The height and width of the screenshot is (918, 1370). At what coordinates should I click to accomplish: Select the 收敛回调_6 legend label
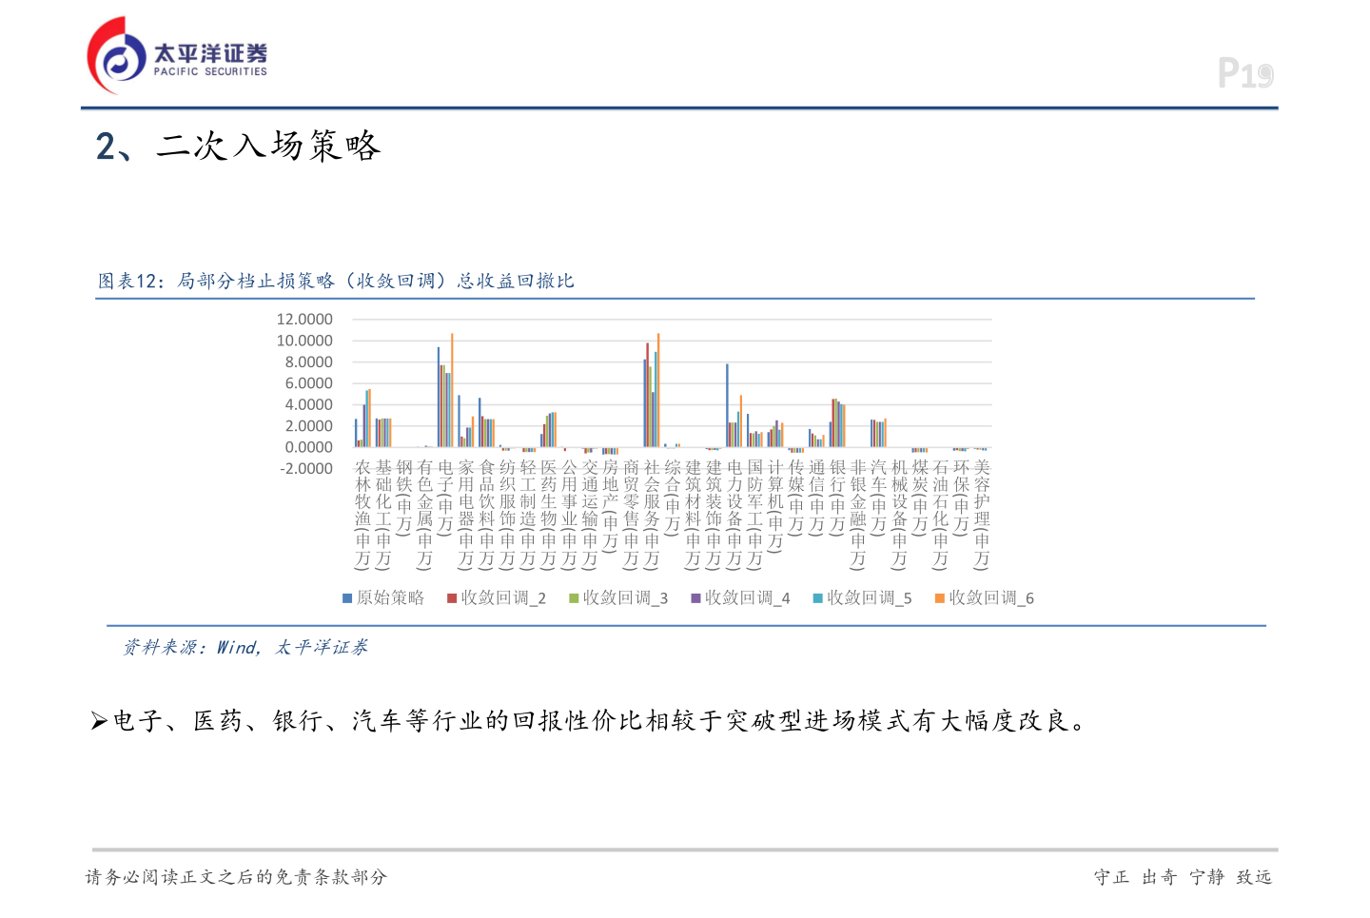pyautogui.click(x=991, y=597)
